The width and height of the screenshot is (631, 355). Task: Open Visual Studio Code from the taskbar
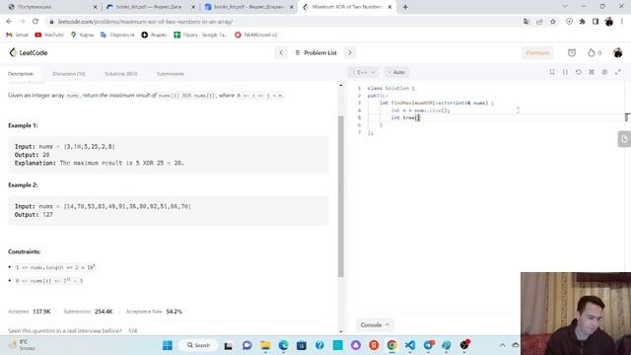coord(410,345)
